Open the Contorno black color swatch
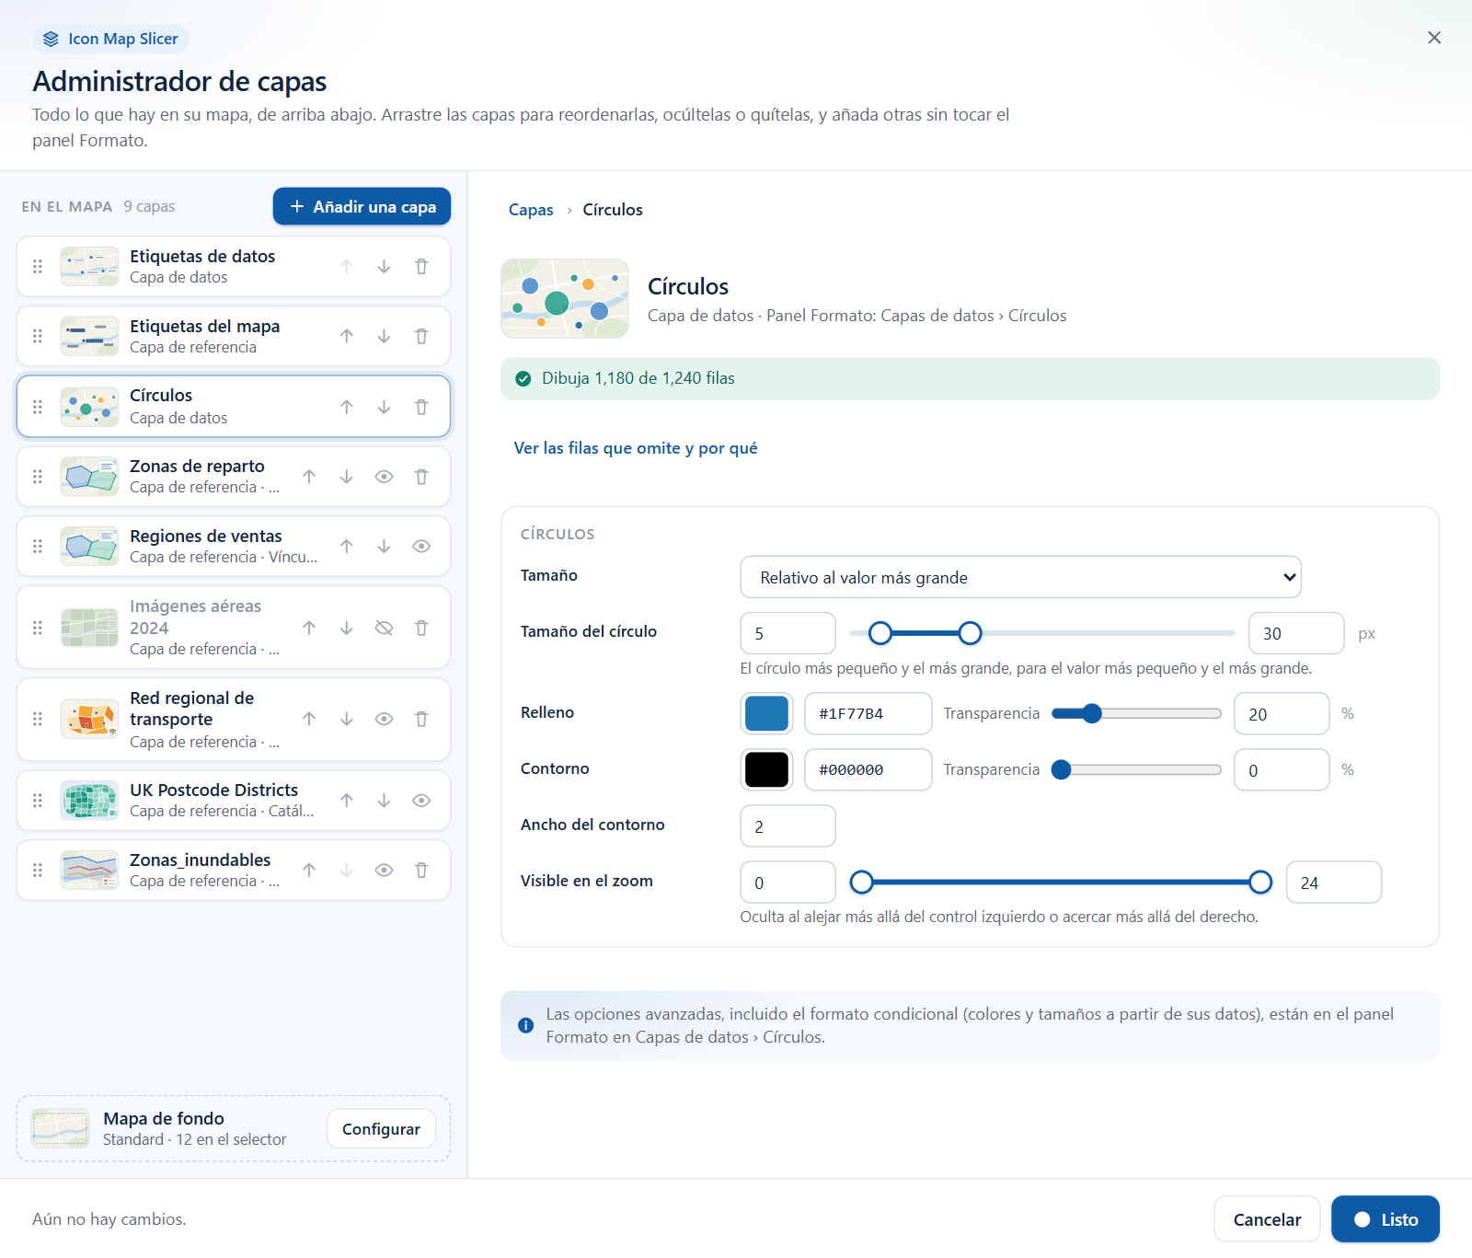 pos(766,769)
